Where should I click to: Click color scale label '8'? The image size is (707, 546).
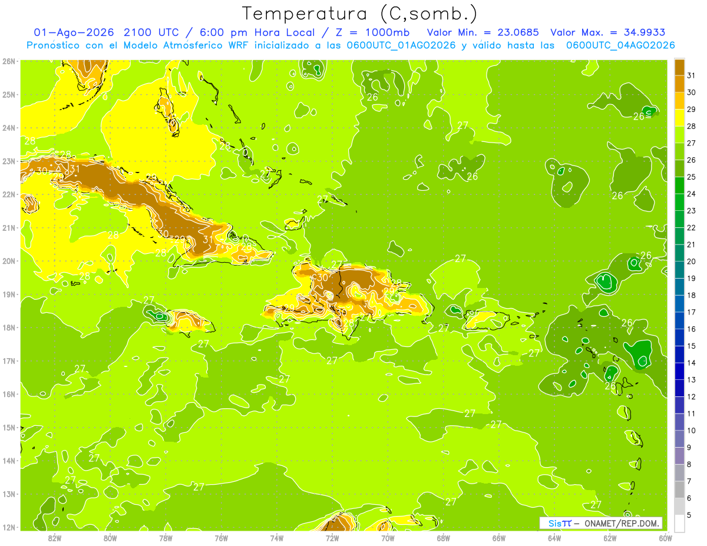pos(689,464)
